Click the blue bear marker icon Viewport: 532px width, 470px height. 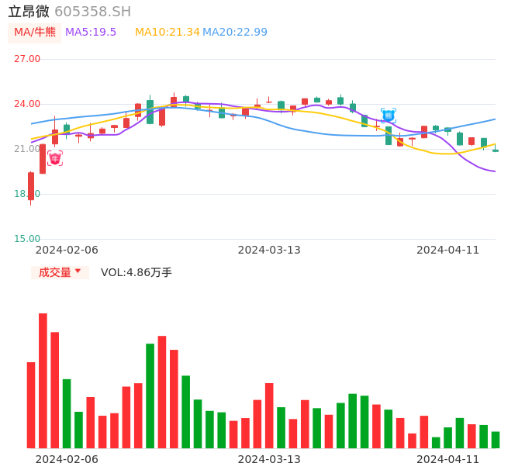point(389,116)
